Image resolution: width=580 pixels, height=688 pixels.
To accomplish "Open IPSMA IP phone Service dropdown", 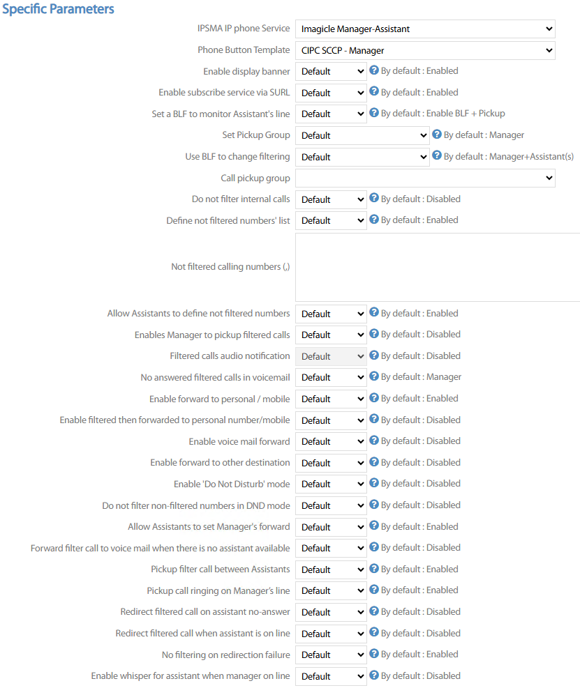I will [425, 29].
